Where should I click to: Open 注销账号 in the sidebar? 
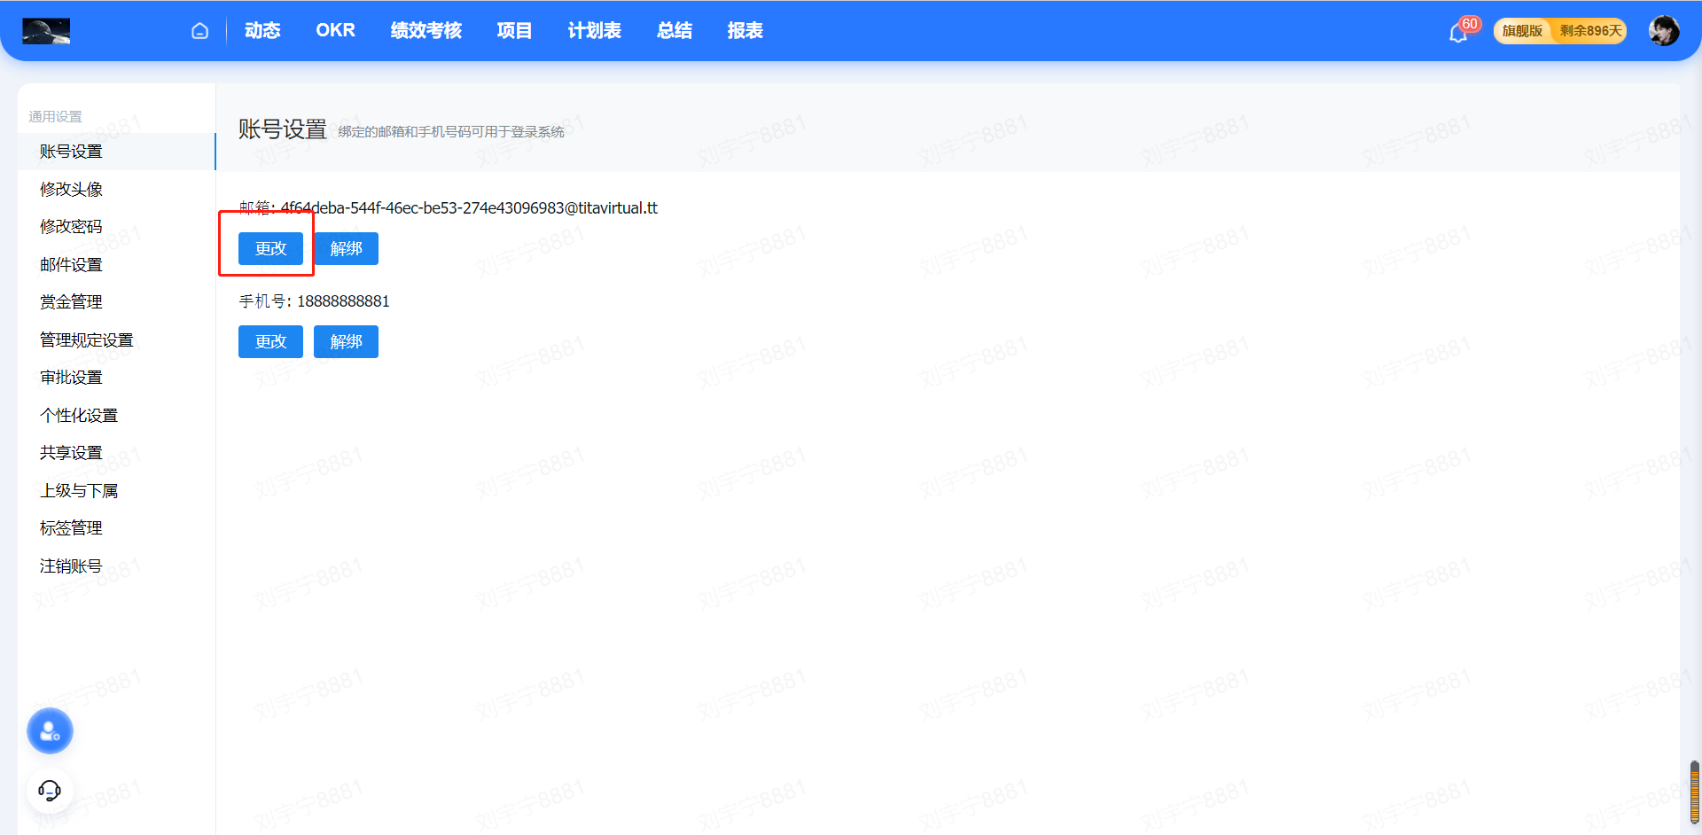click(71, 566)
